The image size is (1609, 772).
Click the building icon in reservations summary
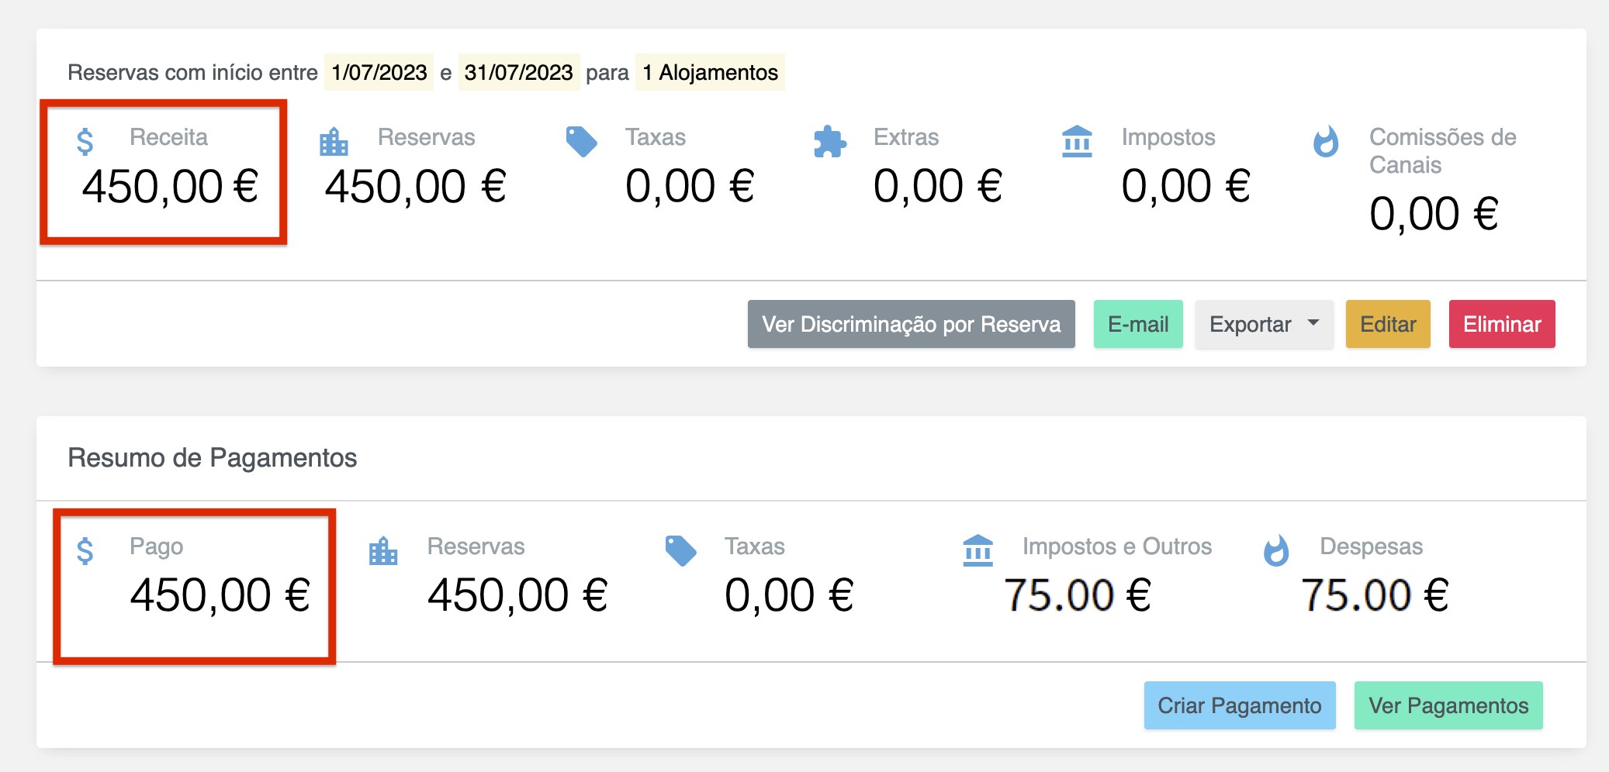tap(334, 142)
